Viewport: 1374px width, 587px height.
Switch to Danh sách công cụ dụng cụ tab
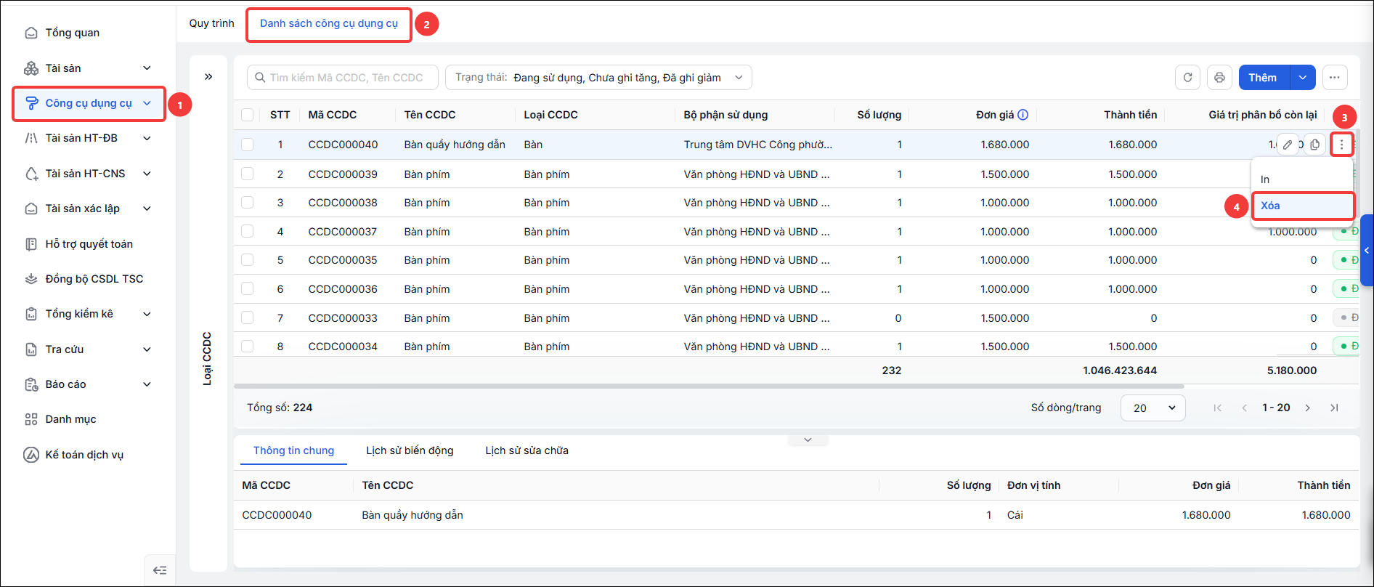click(329, 23)
